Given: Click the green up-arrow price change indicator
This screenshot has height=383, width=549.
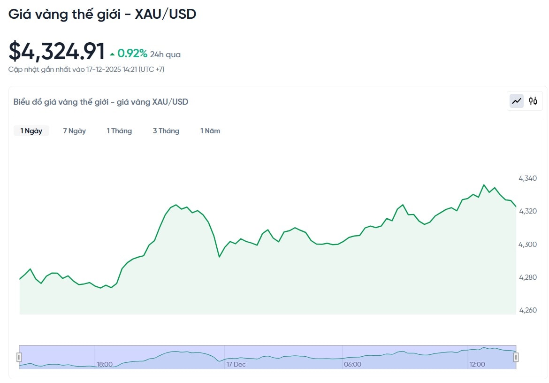Looking at the screenshot, I should pyautogui.click(x=112, y=54).
